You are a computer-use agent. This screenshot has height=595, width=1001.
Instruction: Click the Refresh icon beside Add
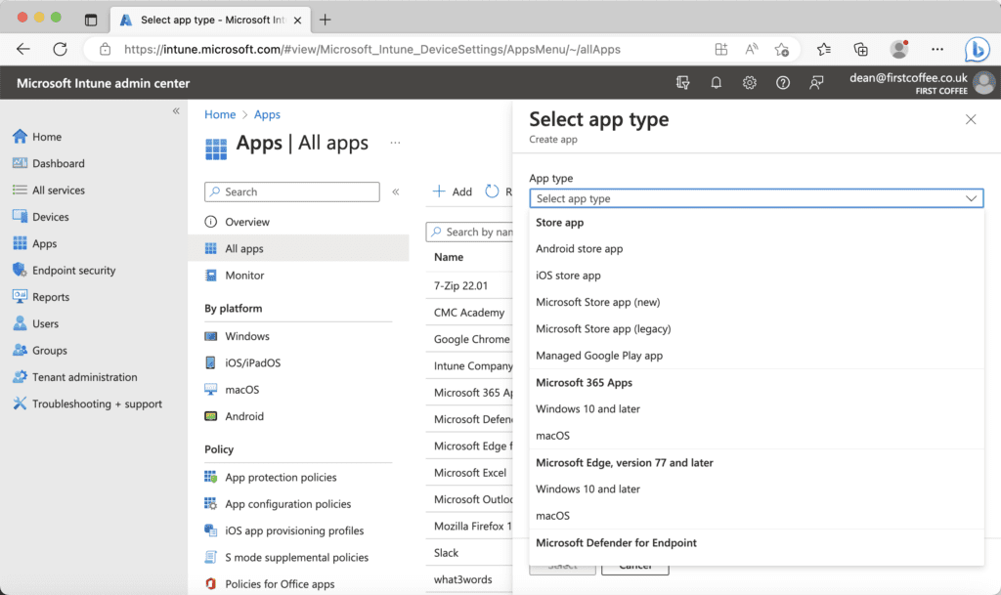point(492,191)
